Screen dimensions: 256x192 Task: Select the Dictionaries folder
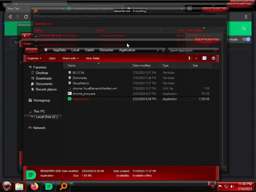[x=80, y=78]
